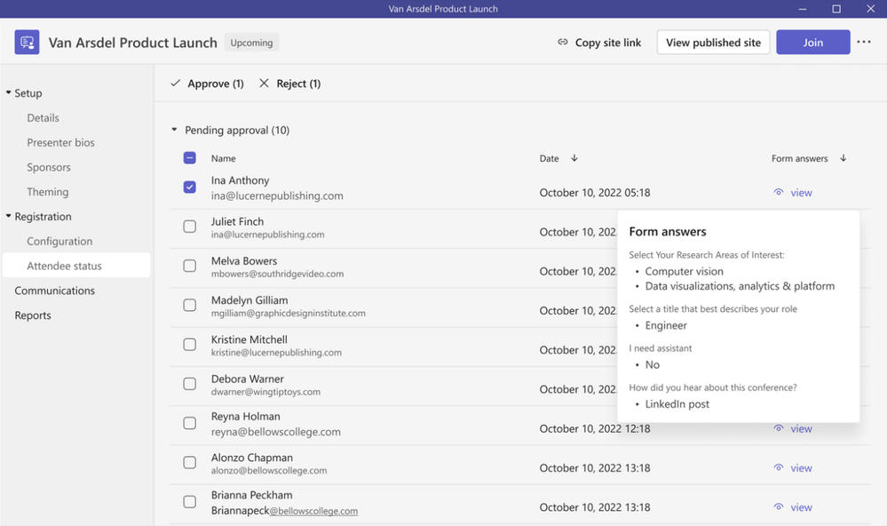Open the more options ellipsis menu
887x526 pixels.
point(863,42)
